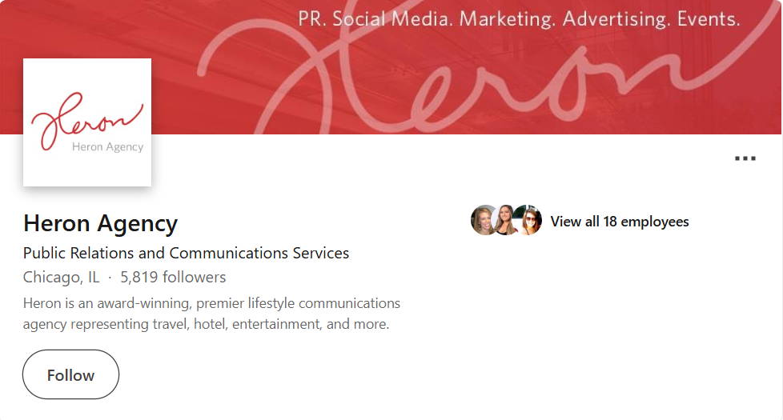Screen dimensions: 783x420
Task: Open the View all 18 employees link
Action: (x=619, y=222)
